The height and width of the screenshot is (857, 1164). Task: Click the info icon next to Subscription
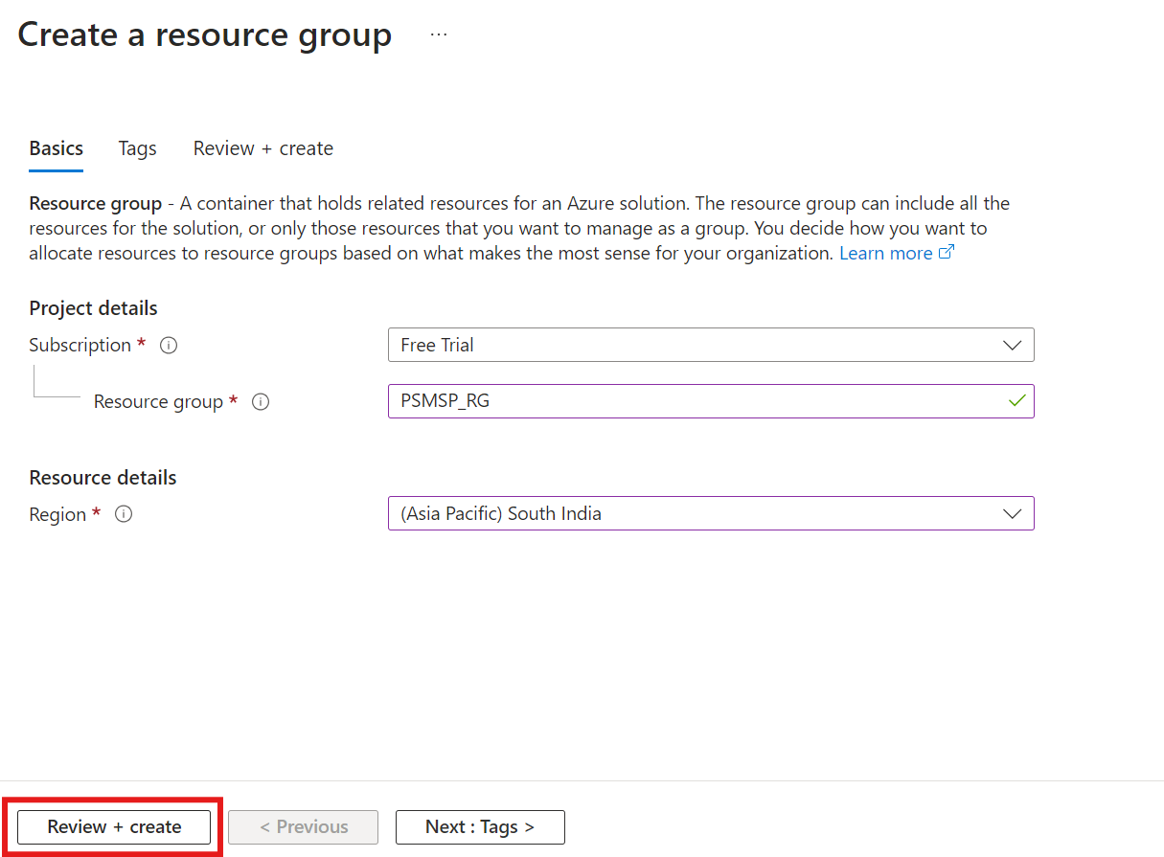point(169,346)
